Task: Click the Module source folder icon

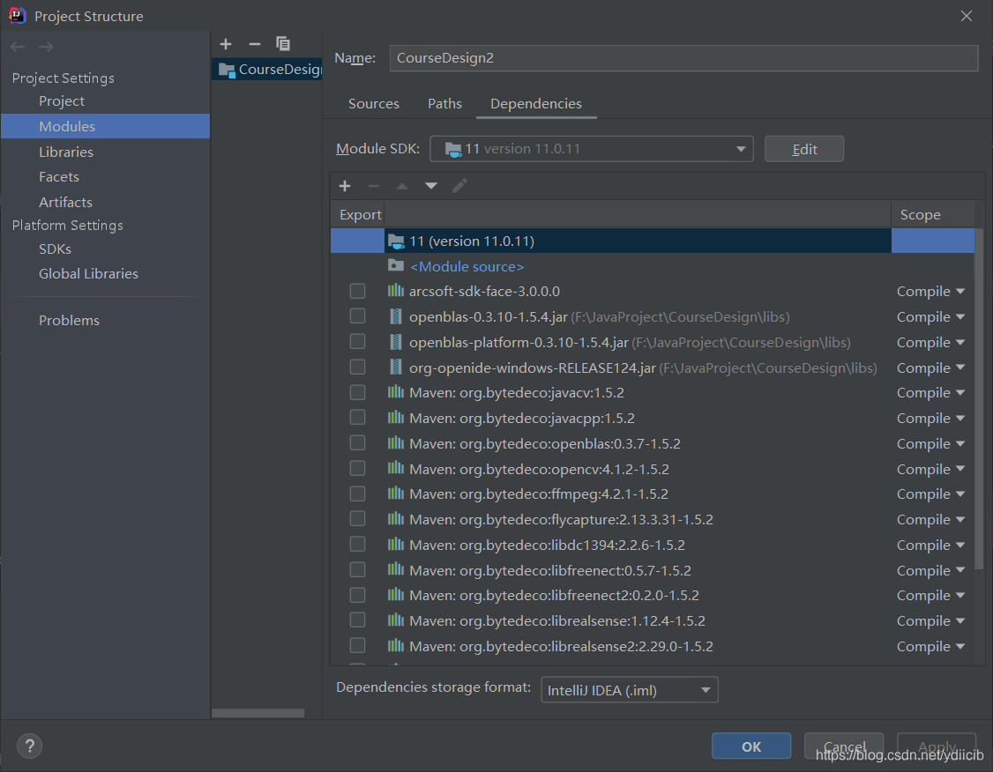Action: [396, 266]
